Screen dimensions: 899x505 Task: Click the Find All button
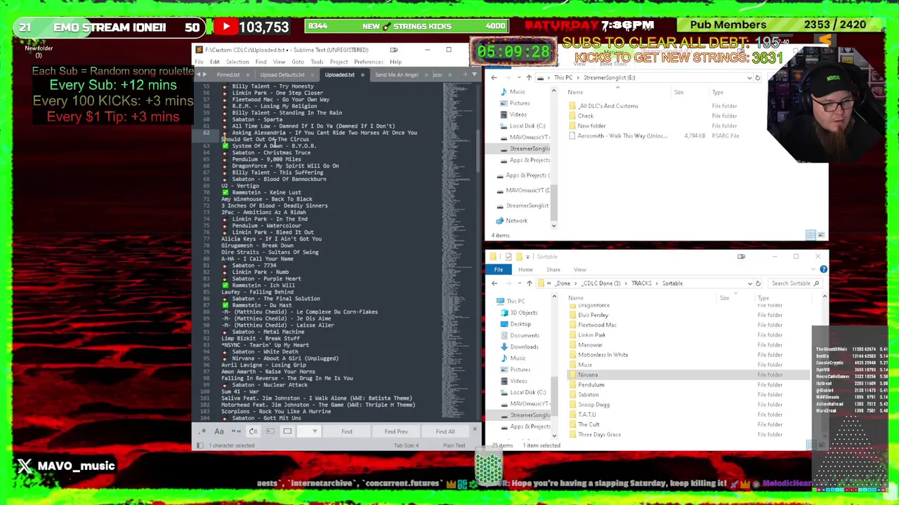click(x=445, y=431)
